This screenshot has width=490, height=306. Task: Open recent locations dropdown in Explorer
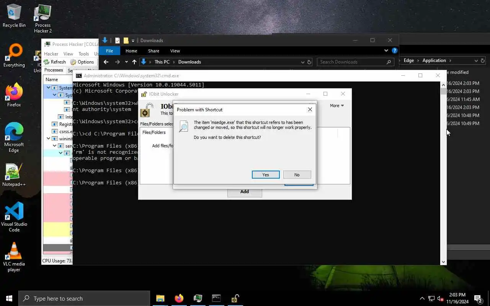tap(126, 62)
